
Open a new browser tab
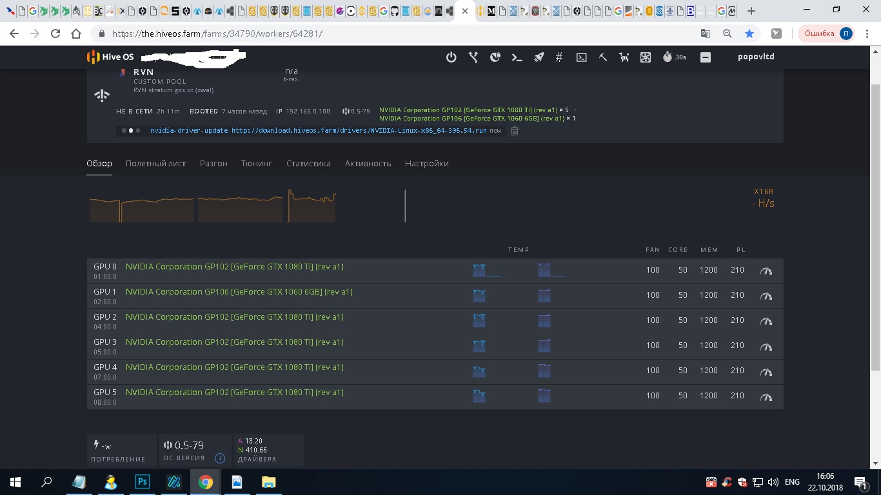(751, 11)
